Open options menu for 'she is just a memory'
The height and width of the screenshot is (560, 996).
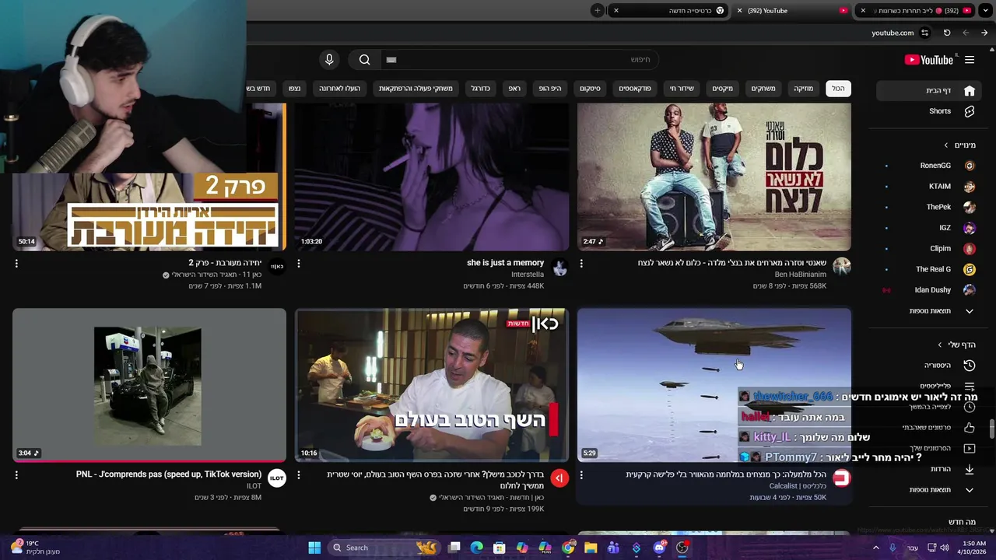pos(299,264)
